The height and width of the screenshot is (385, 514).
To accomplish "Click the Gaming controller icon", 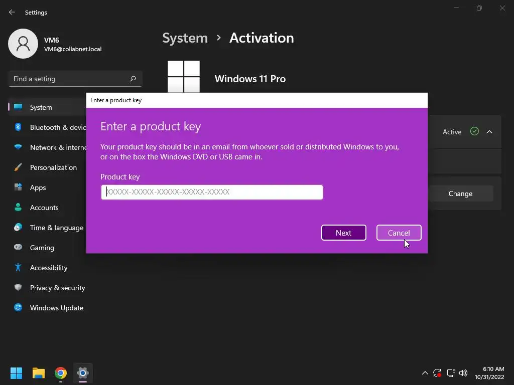I will (x=18, y=247).
